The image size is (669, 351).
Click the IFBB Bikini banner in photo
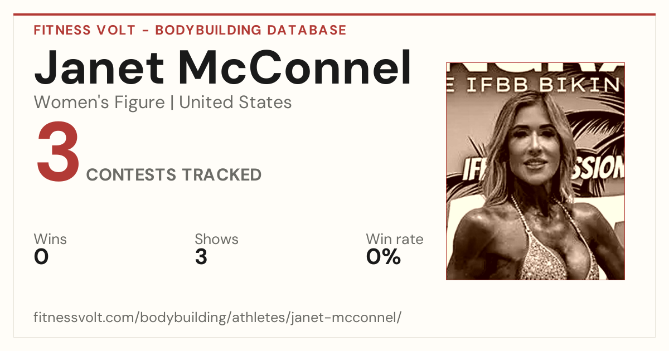(535, 85)
